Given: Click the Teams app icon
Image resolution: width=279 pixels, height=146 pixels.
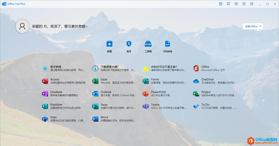Looking at the screenshot, I should coord(146,106).
